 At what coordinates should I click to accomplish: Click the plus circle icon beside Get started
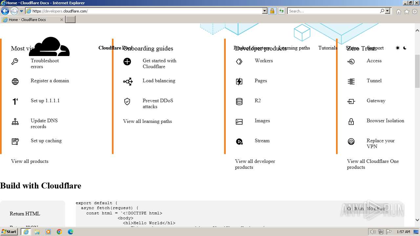point(127,62)
